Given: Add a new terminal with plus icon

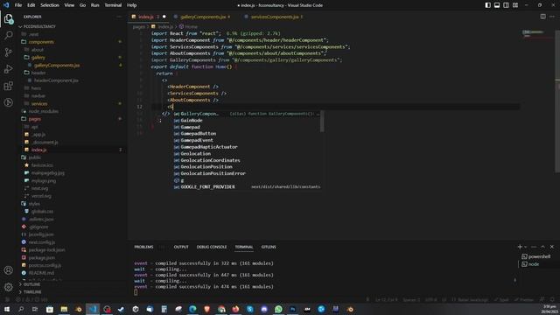Looking at the screenshot, I should (x=520, y=247).
